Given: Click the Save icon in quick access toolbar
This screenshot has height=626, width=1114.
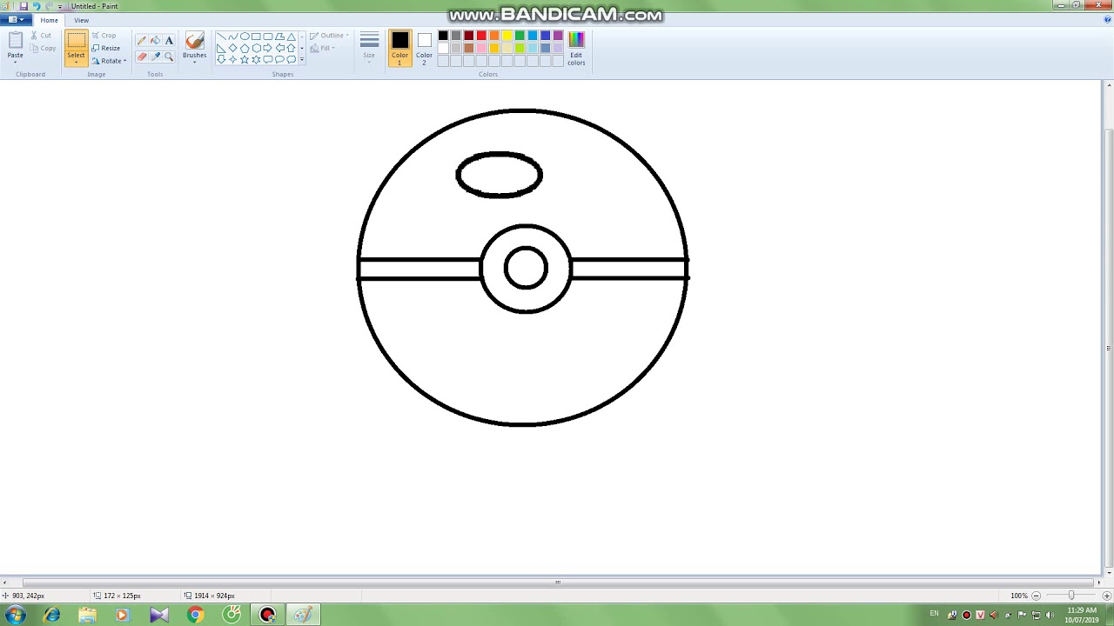Looking at the screenshot, I should coord(23,6).
